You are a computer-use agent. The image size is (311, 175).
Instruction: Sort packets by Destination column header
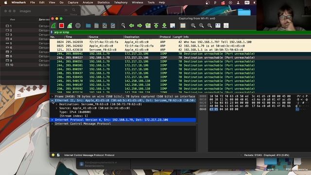[x=141, y=37]
